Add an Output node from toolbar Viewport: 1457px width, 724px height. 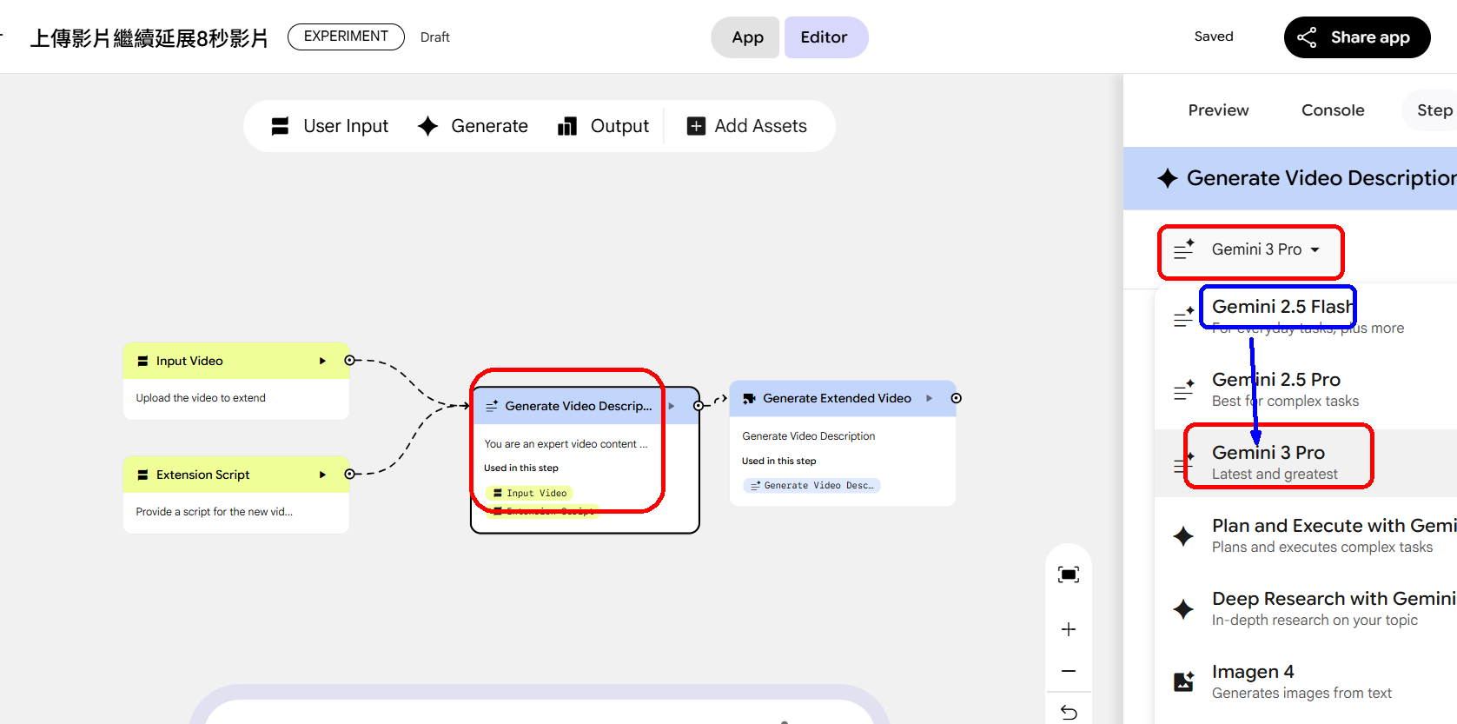pos(603,126)
